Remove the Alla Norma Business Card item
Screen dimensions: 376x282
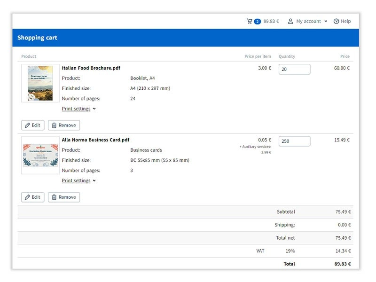[x=64, y=197]
